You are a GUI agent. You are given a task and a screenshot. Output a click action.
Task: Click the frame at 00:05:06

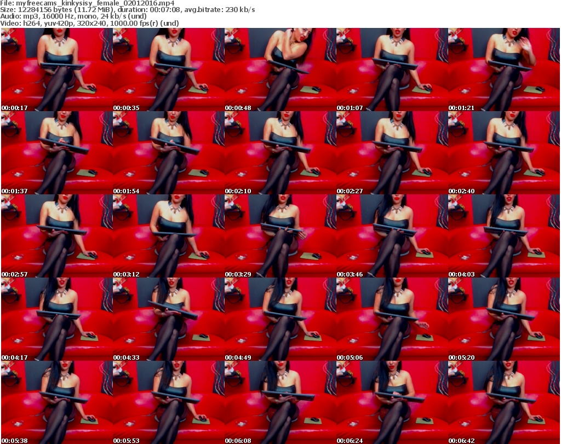coord(392,319)
